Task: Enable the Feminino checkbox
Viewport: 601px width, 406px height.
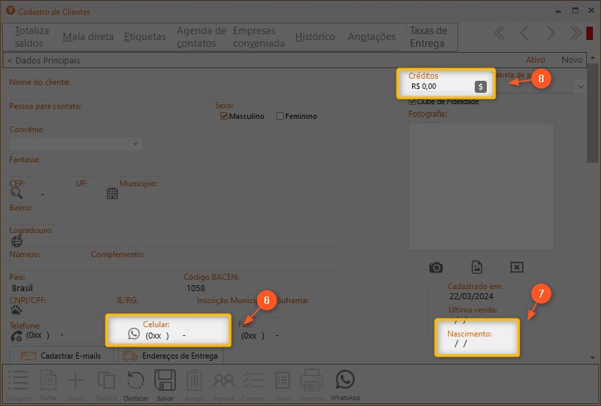Action: pos(280,116)
